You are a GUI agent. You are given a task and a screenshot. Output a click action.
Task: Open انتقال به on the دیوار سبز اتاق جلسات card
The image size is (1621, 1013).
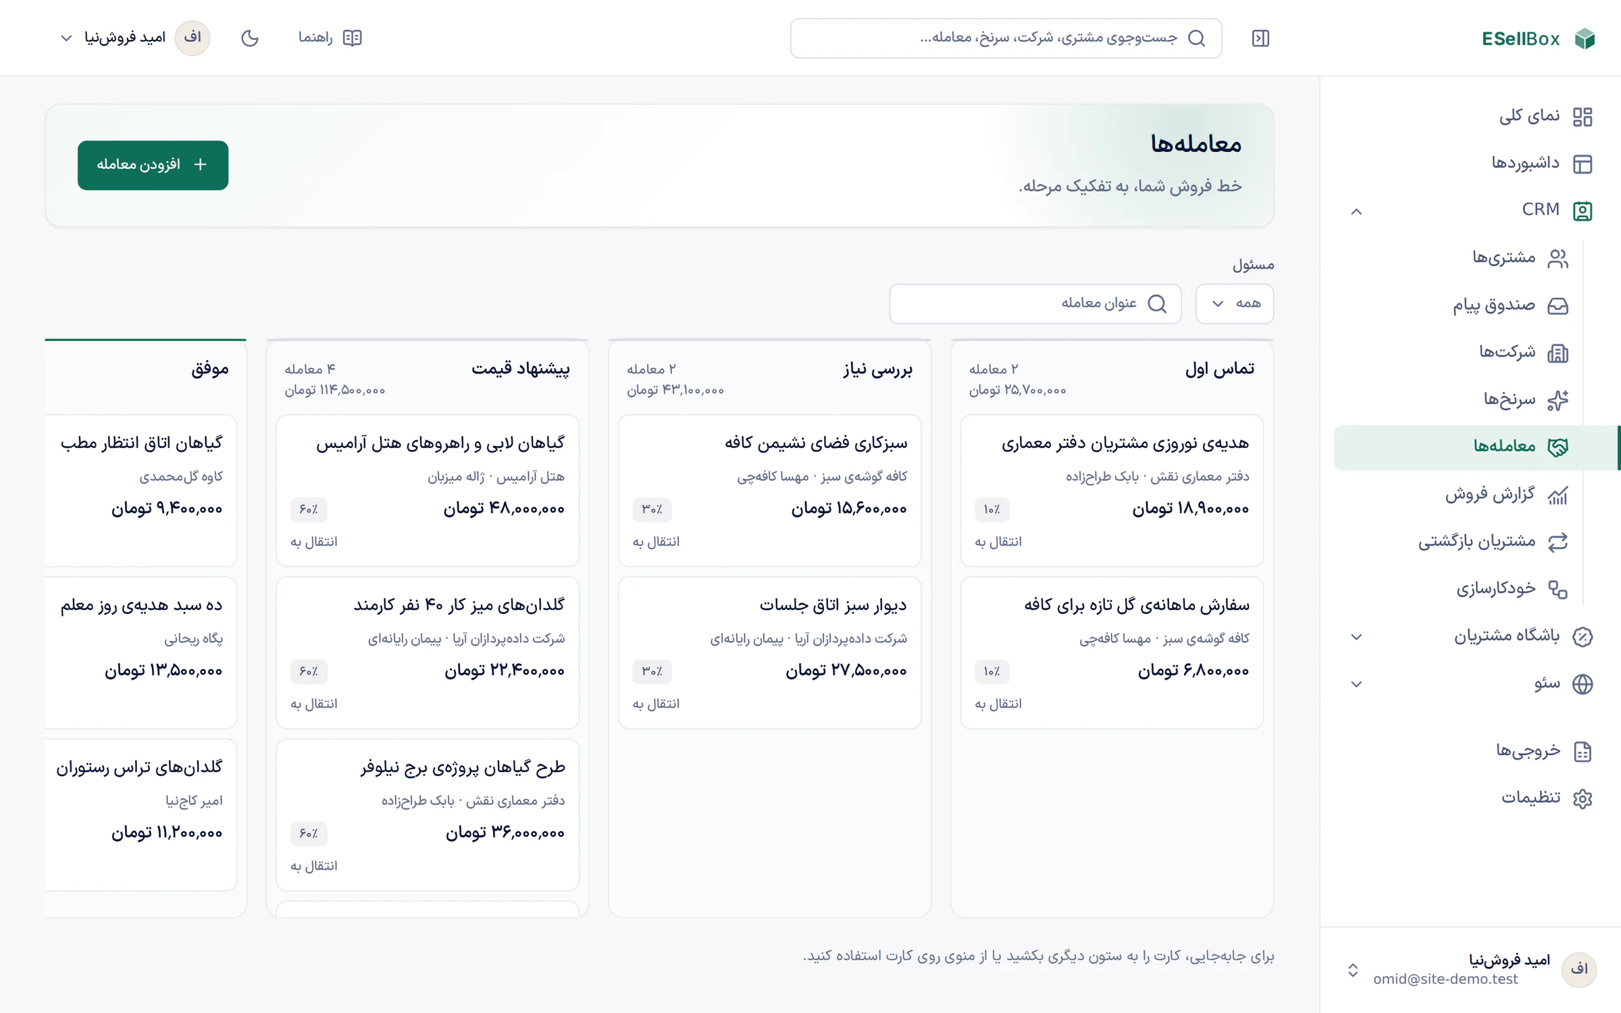click(x=656, y=704)
